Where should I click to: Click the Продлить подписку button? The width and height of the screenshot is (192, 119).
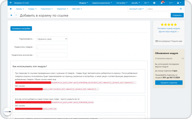(169, 83)
